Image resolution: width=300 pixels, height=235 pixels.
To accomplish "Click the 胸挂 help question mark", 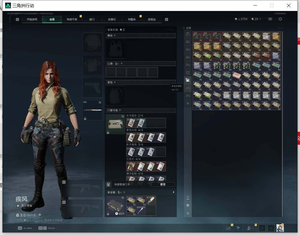I will click(x=115, y=36).
